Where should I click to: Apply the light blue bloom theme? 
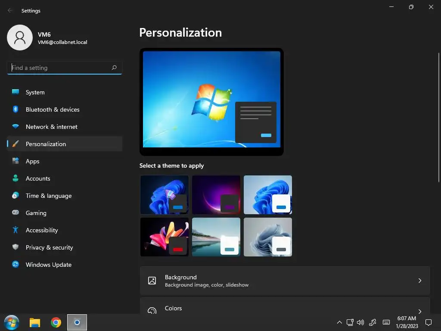click(x=268, y=195)
